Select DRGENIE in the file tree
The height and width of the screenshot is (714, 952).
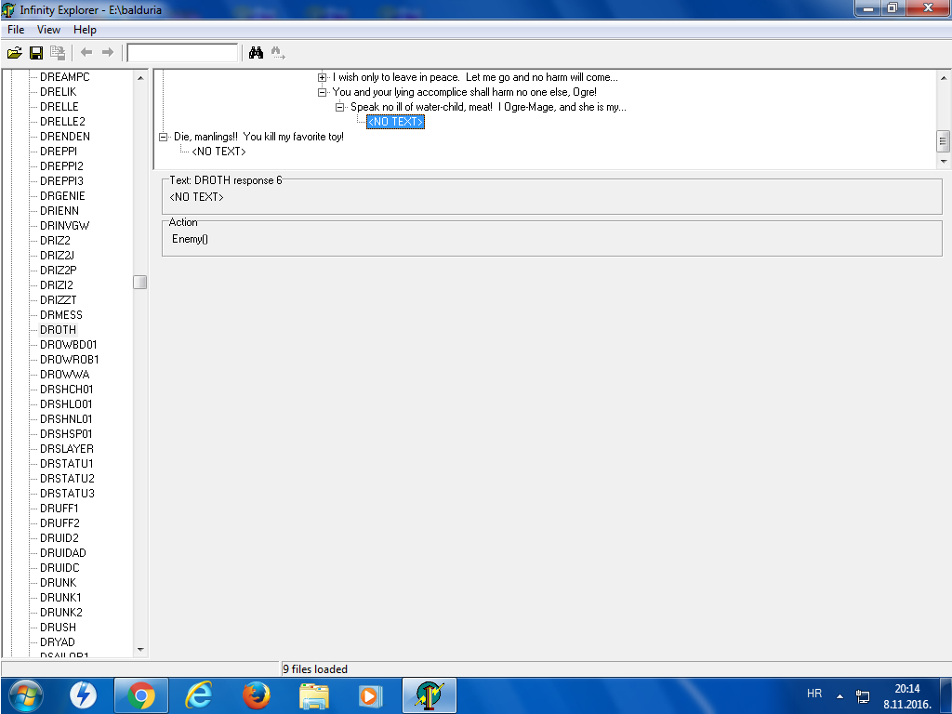point(62,196)
